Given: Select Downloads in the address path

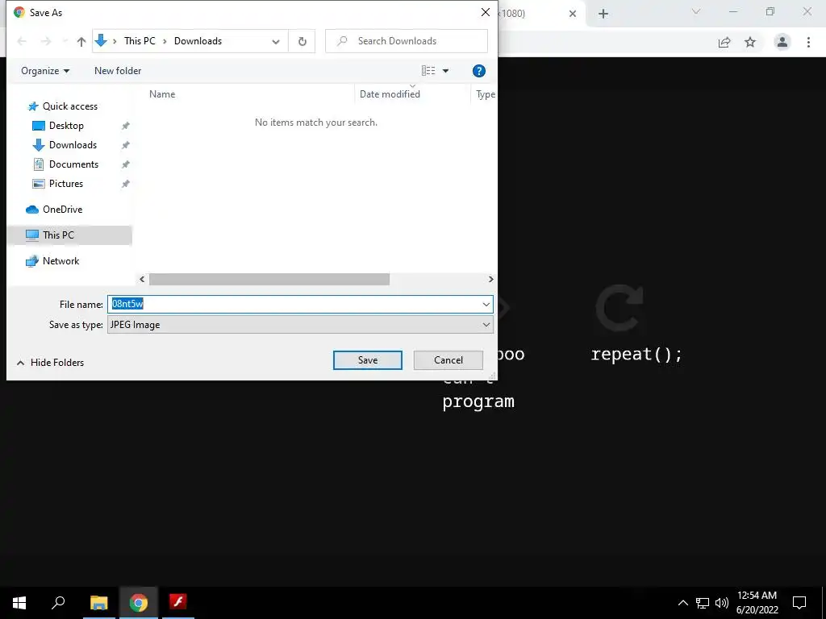Looking at the screenshot, I should pos(198,41).
